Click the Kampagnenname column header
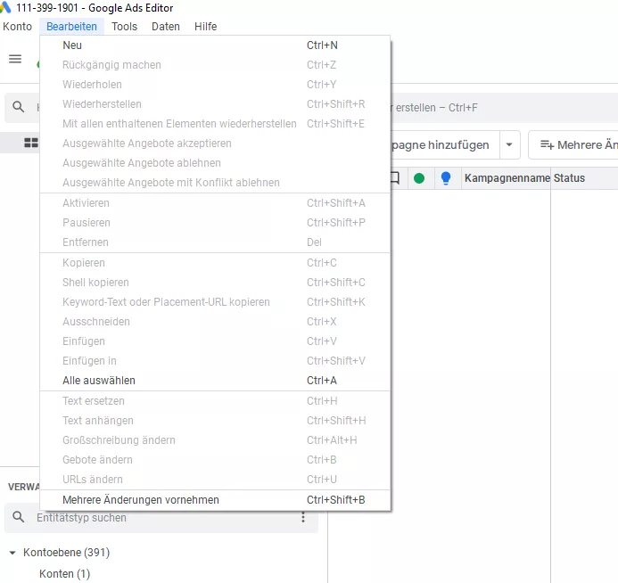Screen dimensions: 618x583 coord(507,178)
